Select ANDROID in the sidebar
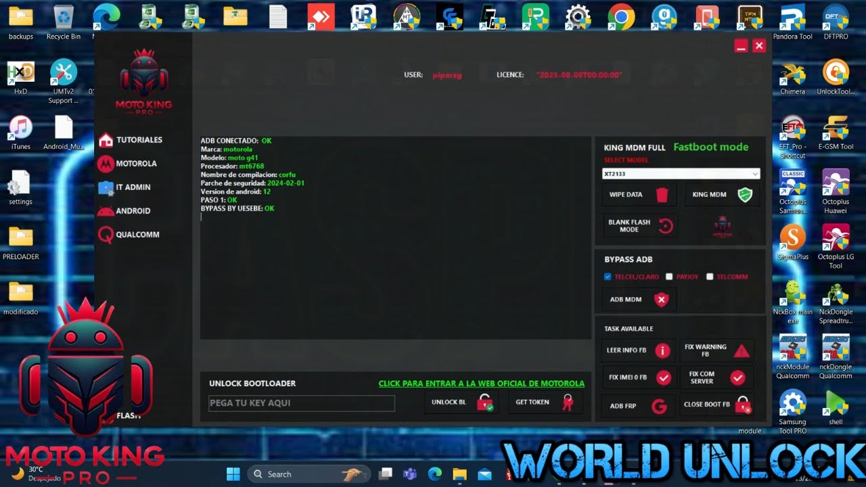Image resolution: width=866 pixels, height=487 pixels. click(x=124, y=211)
